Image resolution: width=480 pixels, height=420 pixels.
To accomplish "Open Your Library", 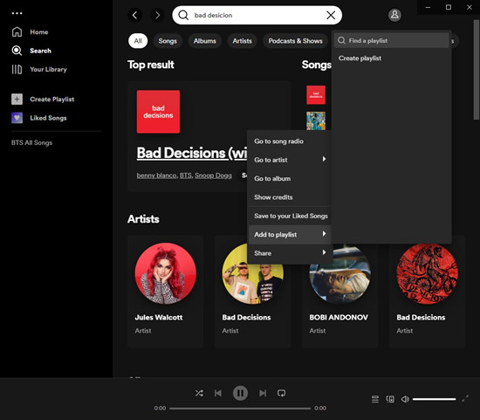I will (x=39, y=69).
